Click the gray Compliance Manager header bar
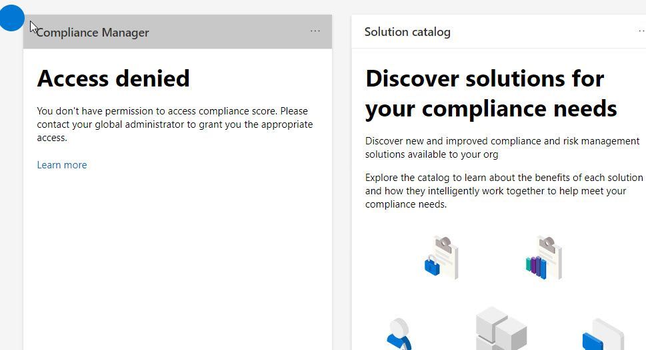 pyautogui.click(x=227, y=32)
